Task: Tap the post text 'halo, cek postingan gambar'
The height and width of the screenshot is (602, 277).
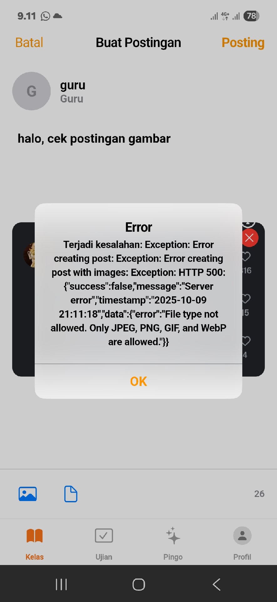Action: pos(94,139)
